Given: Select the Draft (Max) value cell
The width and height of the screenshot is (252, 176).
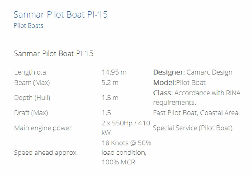Looking at the screenshot, I should click(106, 113).
